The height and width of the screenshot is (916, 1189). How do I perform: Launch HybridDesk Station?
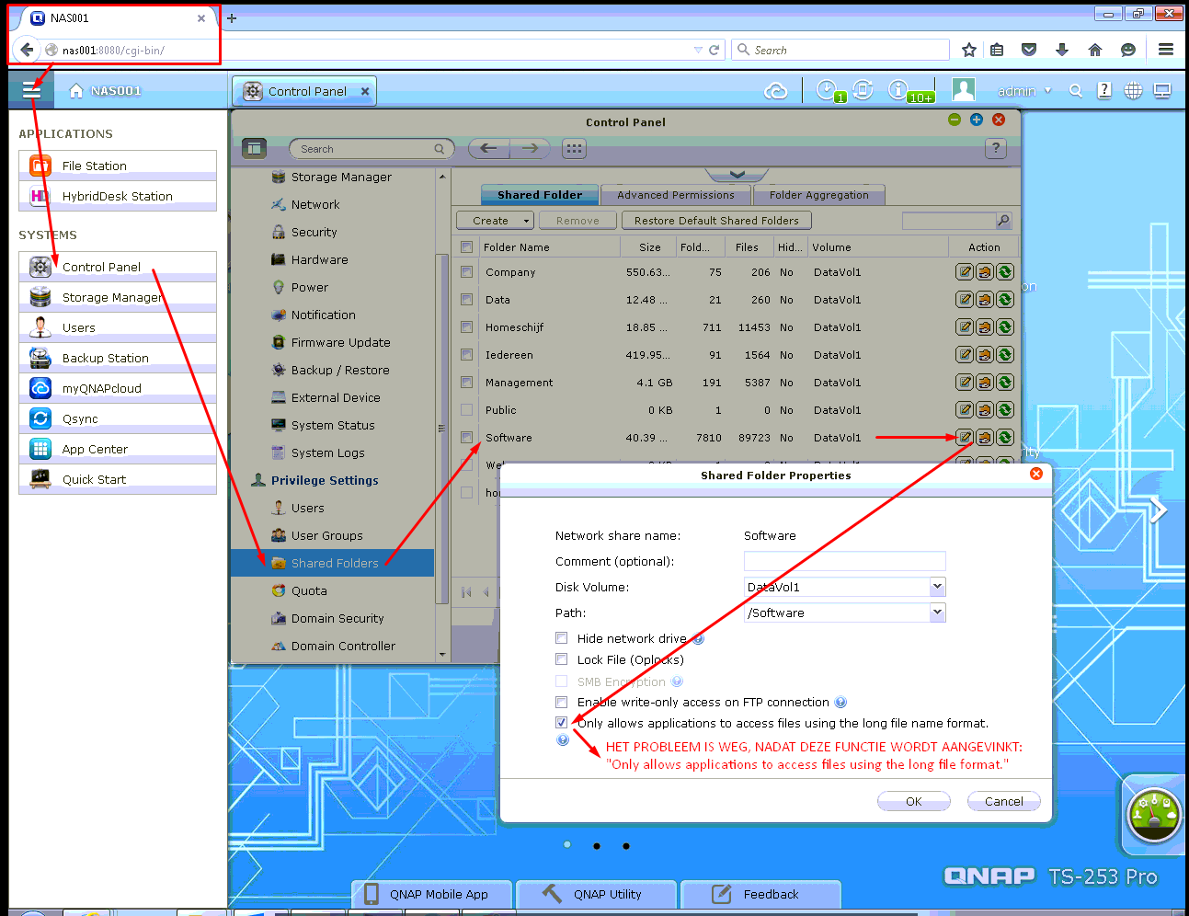click(x=118, y=196)
